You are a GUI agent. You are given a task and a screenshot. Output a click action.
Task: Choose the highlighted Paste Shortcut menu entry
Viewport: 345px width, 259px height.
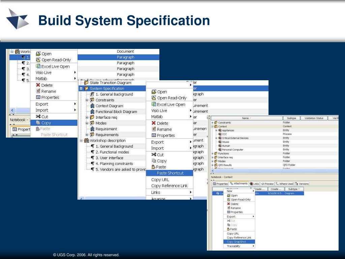point(170,173)
